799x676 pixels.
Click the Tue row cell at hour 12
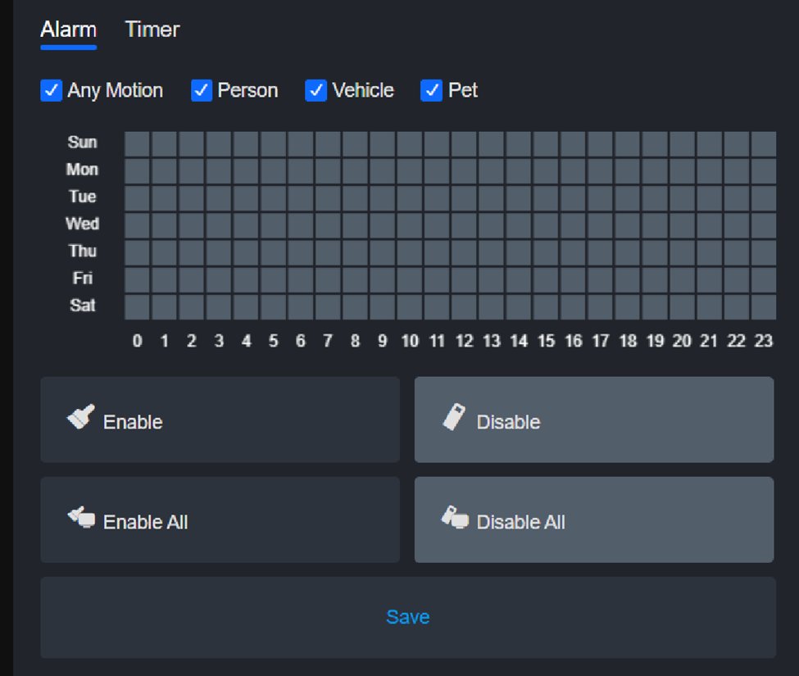pos(464,198)
